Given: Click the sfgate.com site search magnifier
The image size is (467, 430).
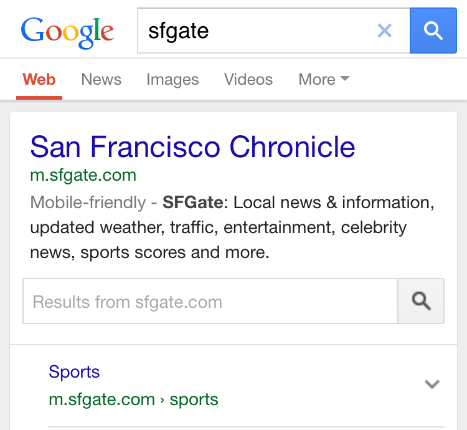Looking at the screenshot, I should 422,302.
